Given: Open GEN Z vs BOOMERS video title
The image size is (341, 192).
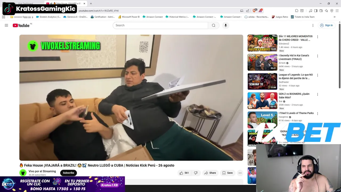Looking at the screenshot, I should [x=294, y=96].
